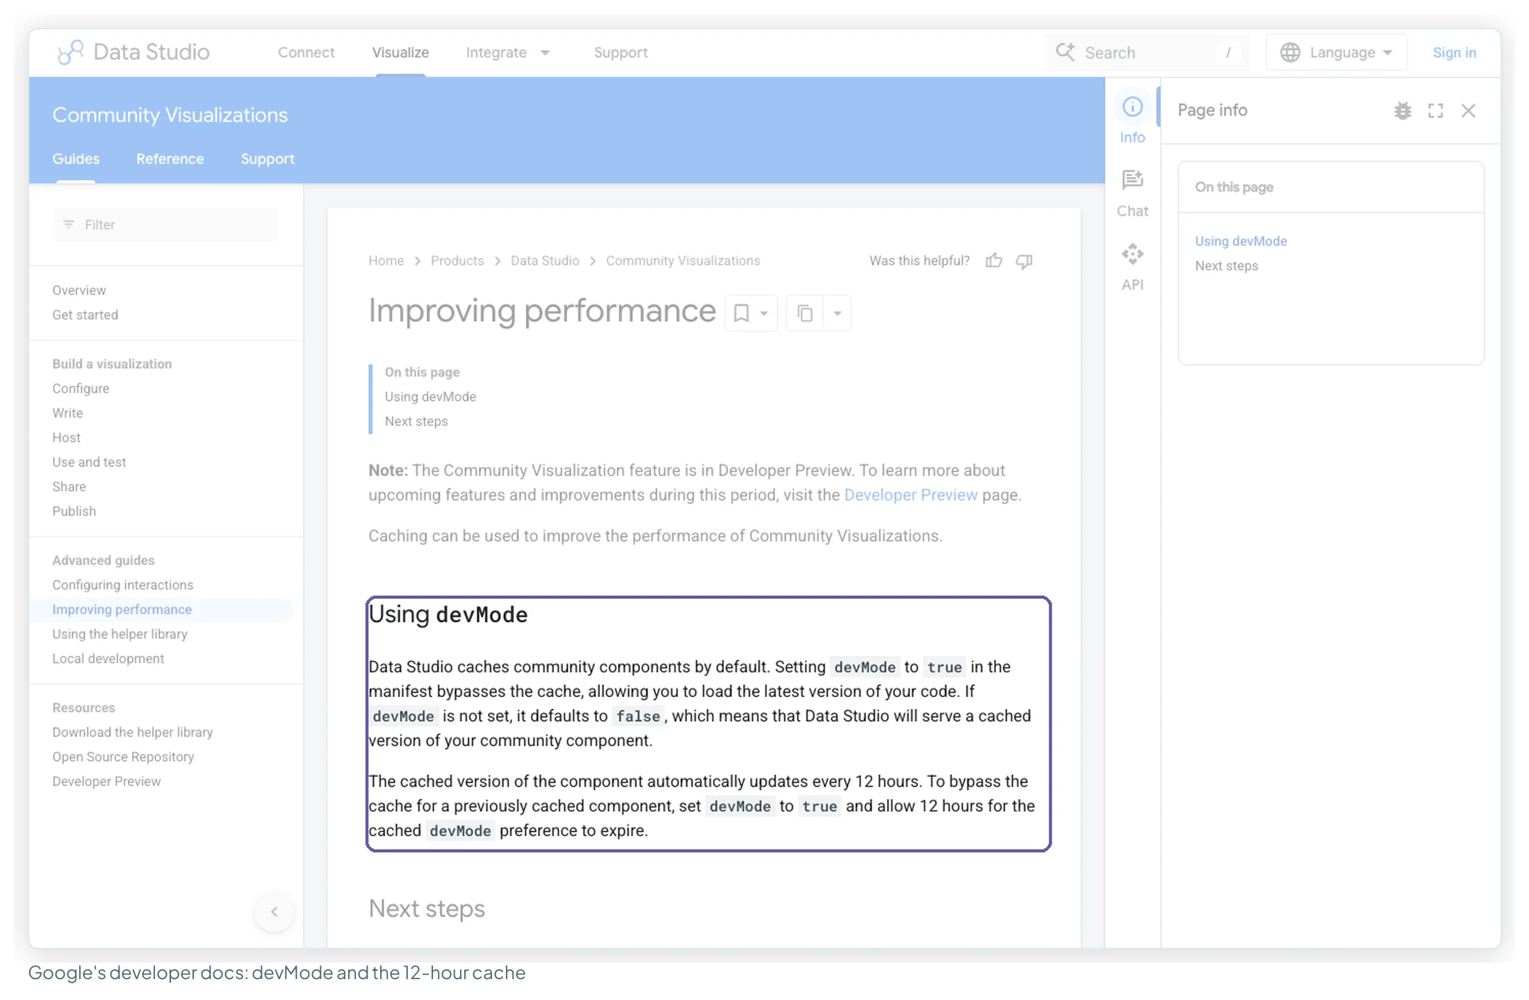Click the Community Visualizations breadcrumb

[682, 261]
